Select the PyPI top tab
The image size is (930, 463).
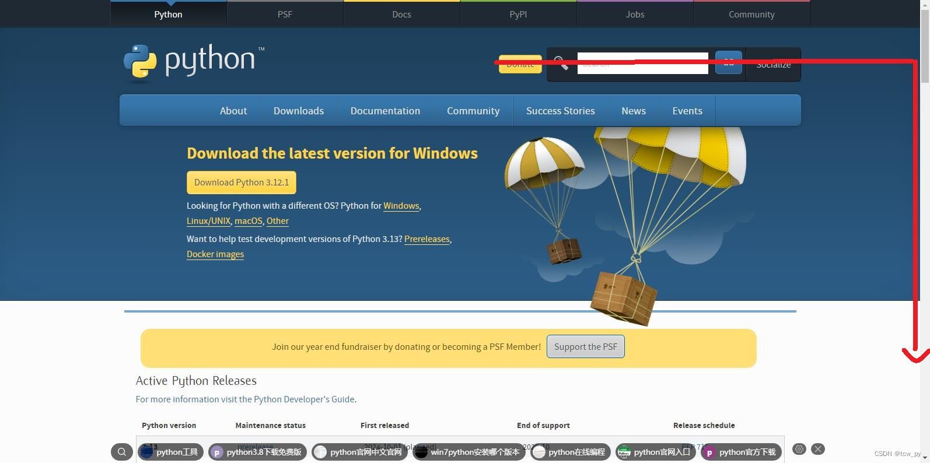pos(518,14)
